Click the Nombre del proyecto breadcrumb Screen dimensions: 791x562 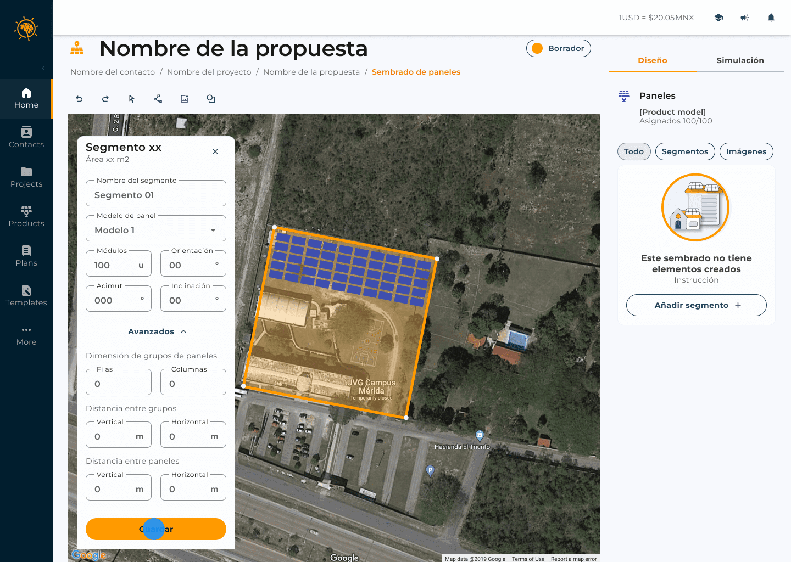[x=209, y=72]
